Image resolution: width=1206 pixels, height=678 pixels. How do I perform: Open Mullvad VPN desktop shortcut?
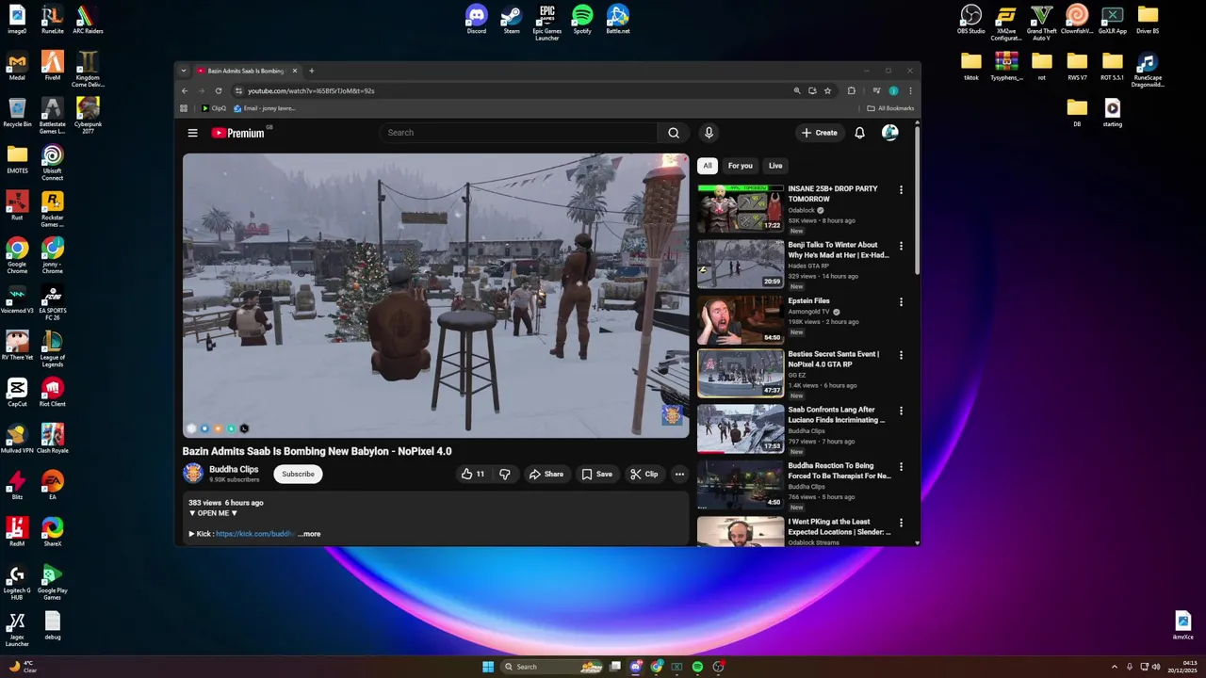click(x=17, y=439)
